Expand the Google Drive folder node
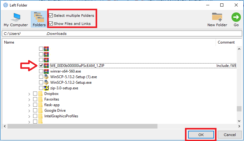Screen dimensions: 244x141 click(x=29, y=110)
